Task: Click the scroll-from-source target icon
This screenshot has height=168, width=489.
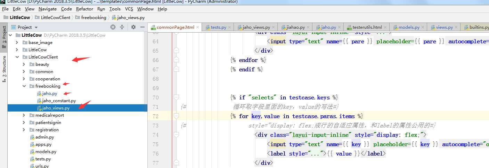Action: click(x=113, y=27)
